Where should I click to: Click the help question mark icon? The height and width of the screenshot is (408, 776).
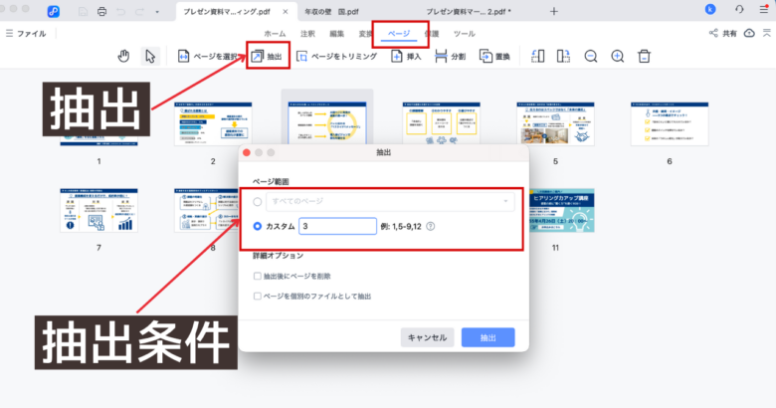[431, 226]
